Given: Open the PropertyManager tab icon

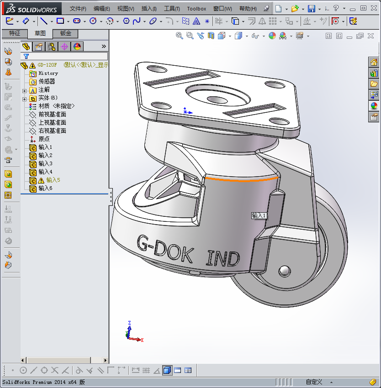Looking at the screenshot, I should pyautogui.click(x=39, y=47).
